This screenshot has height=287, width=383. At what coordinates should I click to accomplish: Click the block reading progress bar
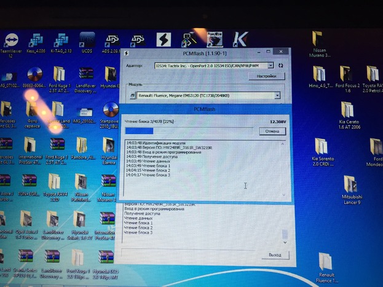(x=188, y=131)
